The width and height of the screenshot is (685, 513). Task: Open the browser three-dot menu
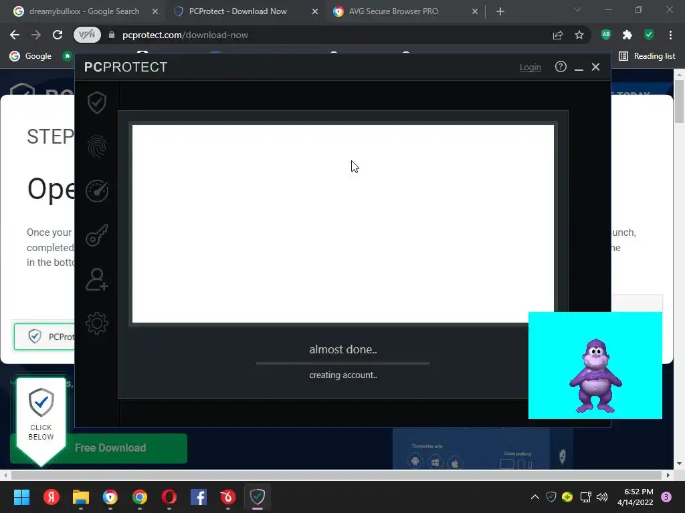click(670, 35)
